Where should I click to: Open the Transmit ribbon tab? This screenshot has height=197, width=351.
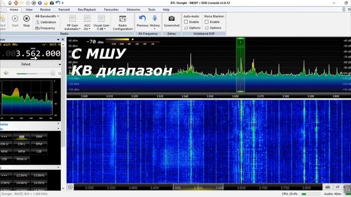(64, 10)
